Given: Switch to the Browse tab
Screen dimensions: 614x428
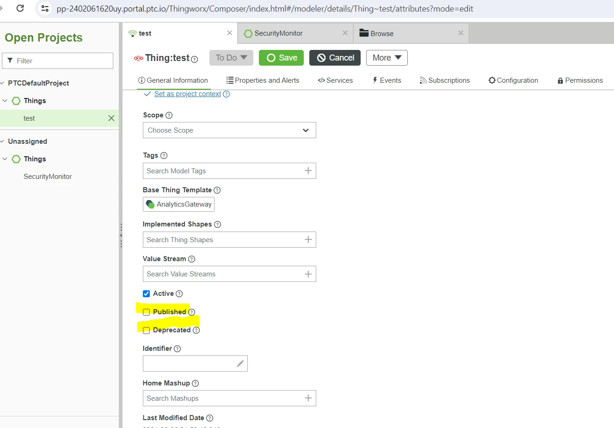Looking at the screenshot, I should 411,33.
